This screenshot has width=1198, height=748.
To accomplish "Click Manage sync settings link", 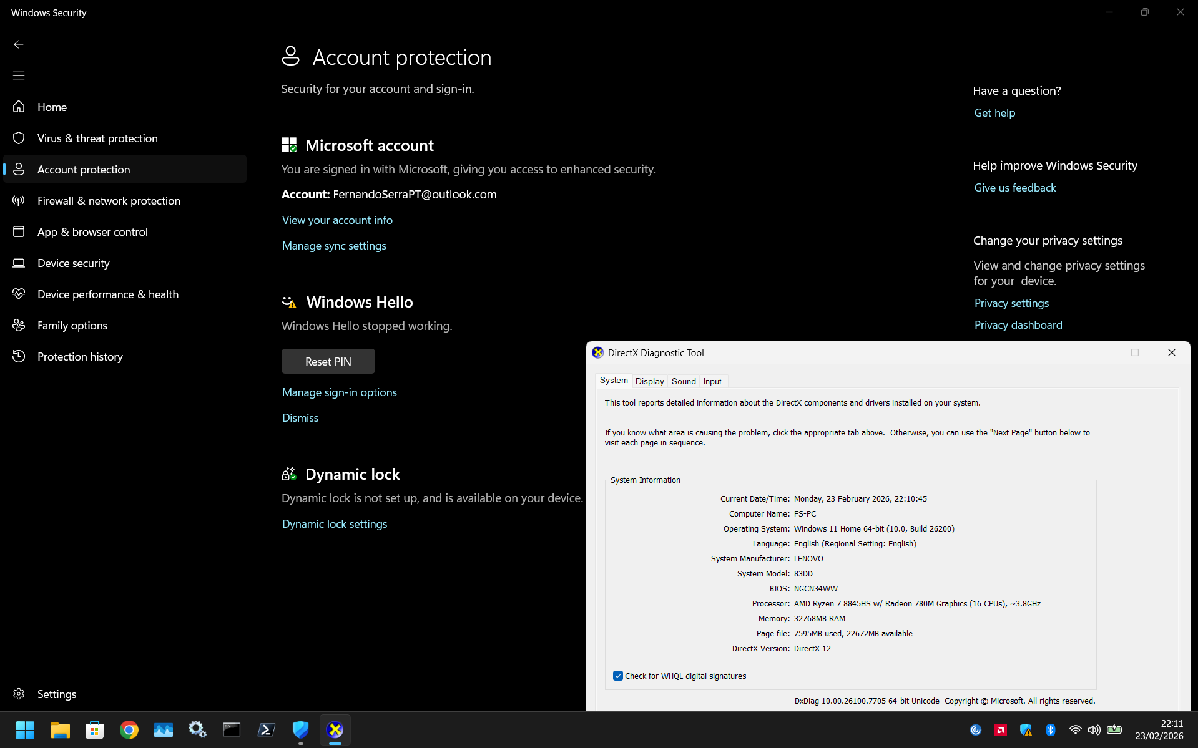I will [x=334, y=246].
